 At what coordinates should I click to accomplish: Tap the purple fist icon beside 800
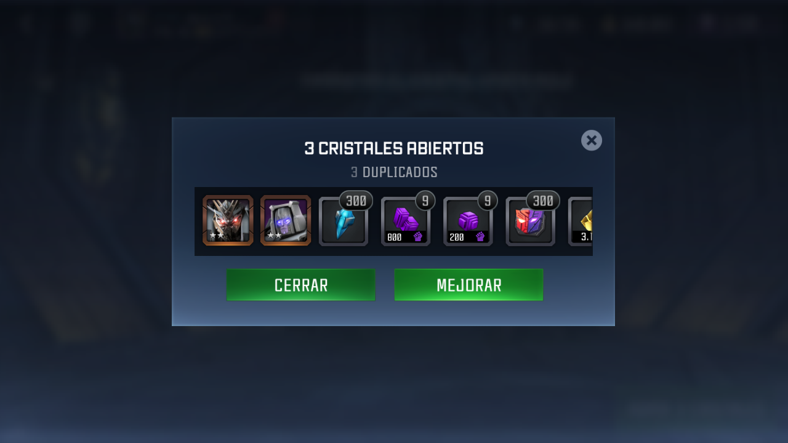coord(418,237)
